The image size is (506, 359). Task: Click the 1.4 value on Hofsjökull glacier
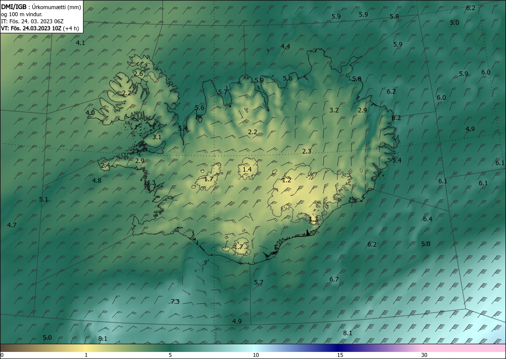point(247,170)
